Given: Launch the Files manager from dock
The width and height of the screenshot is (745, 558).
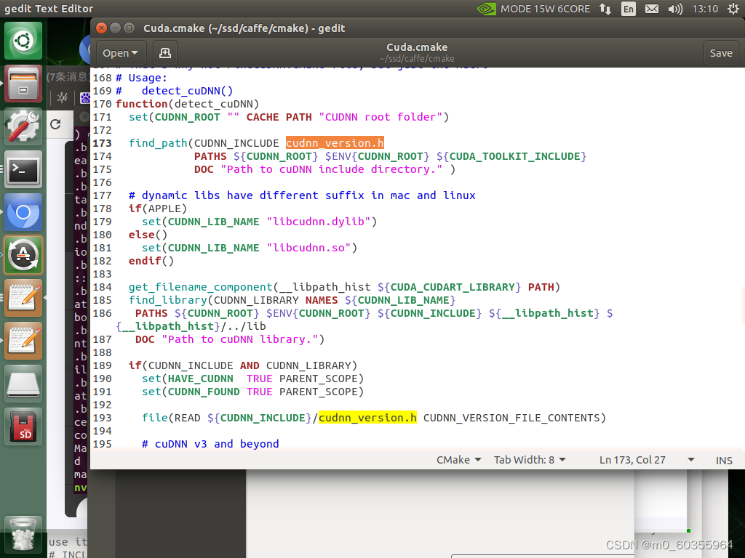Looking at the screenshot, I should point(23,84).
